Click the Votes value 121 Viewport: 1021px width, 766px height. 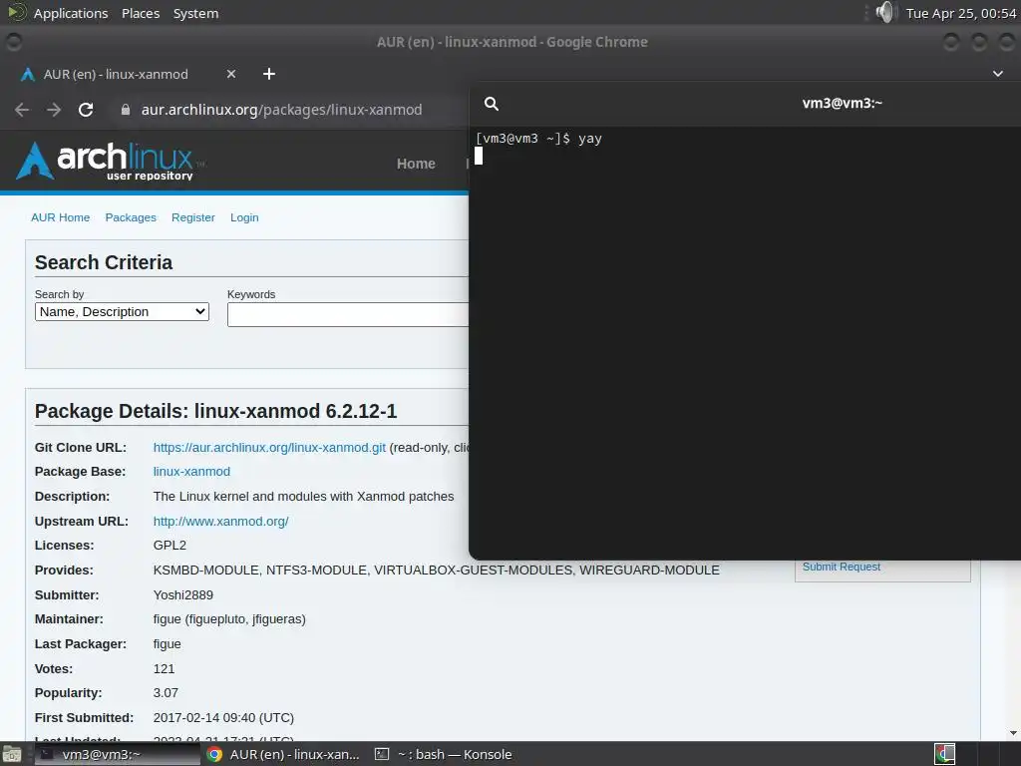[164, 669]
